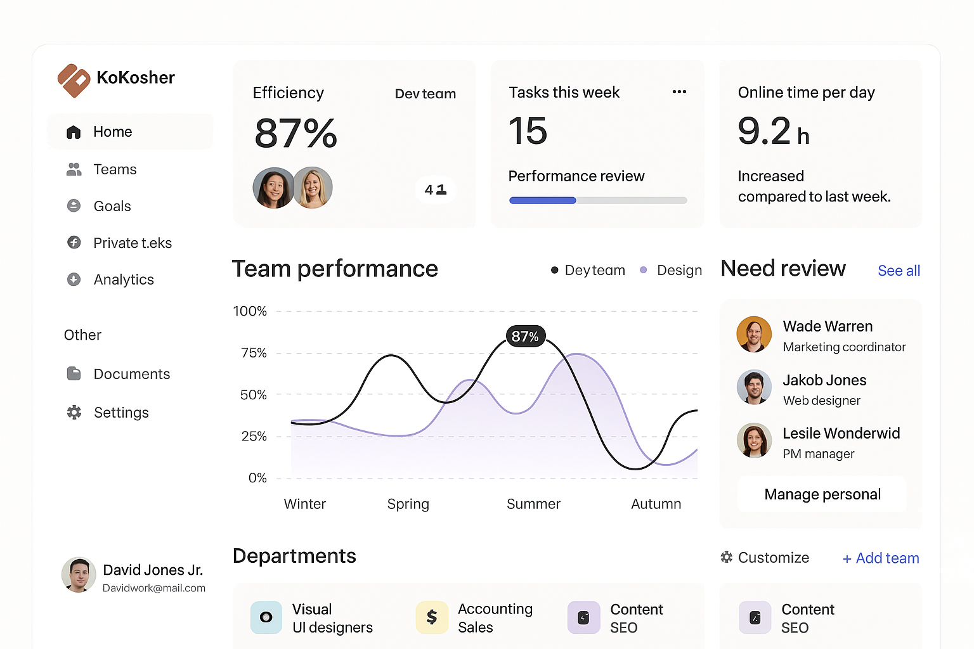This screenshot has height=649, width=974.
Task: Select the Visual UI designers icon
Action: 266,617
